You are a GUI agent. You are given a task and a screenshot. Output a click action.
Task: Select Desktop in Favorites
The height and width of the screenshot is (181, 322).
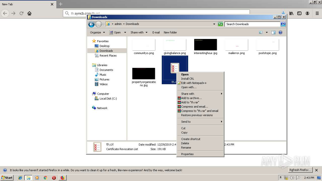[104, 46]
